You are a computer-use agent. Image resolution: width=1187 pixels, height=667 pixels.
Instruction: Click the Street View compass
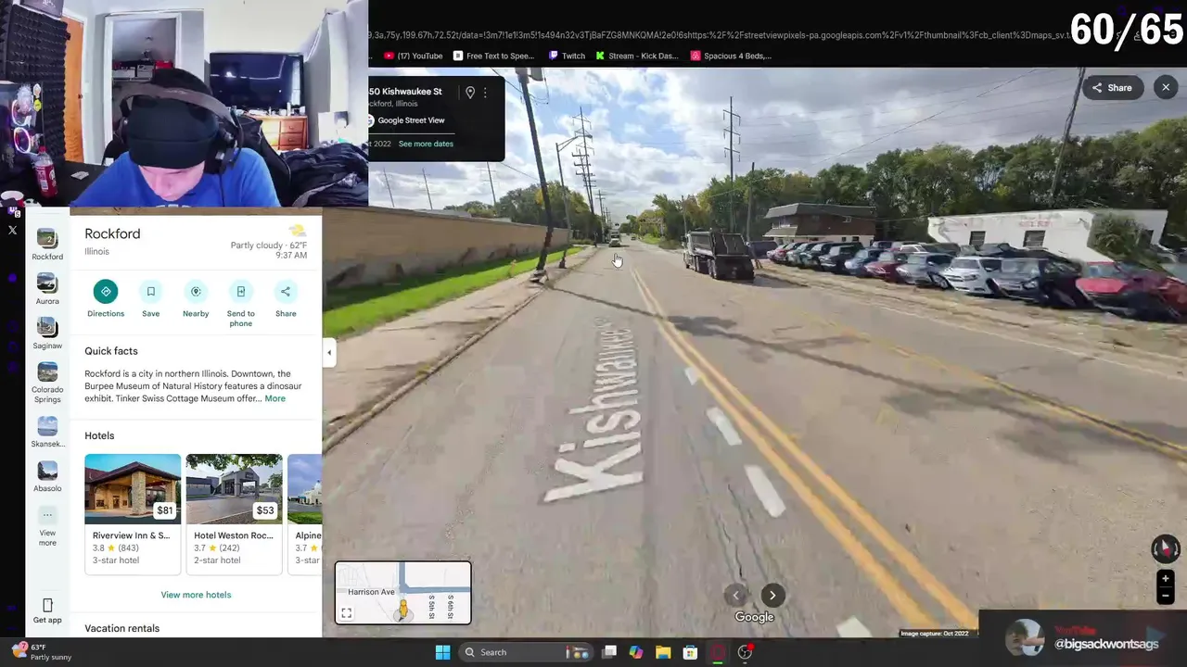coord(1165,548)
